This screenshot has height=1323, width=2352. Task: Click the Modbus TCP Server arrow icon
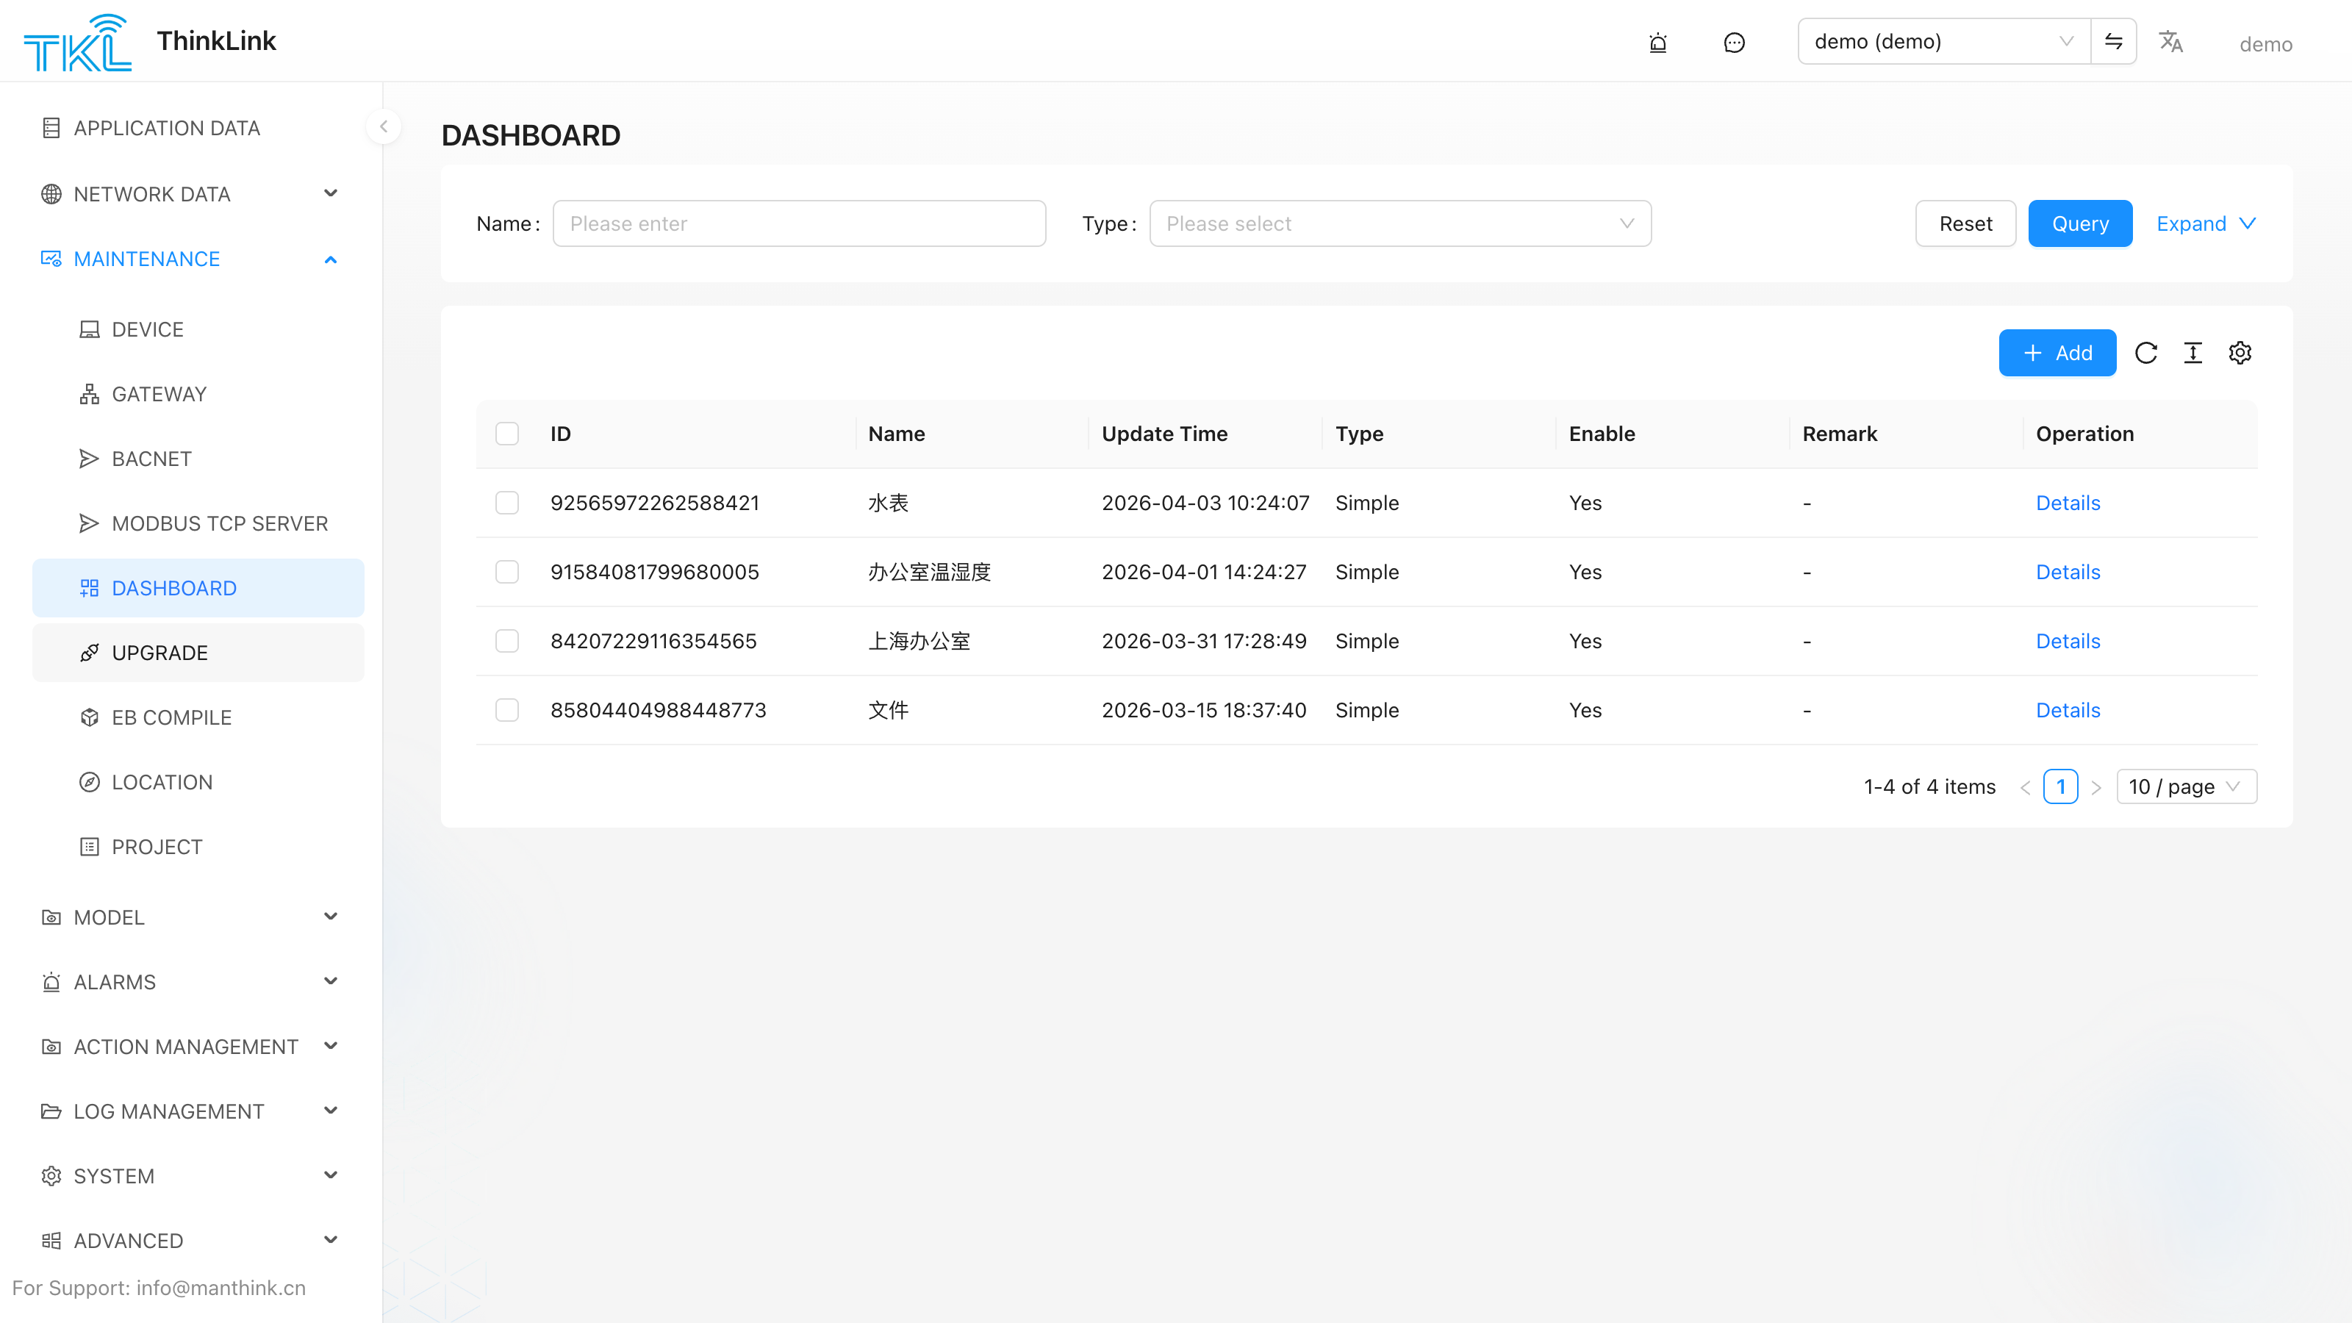point(88,523)
